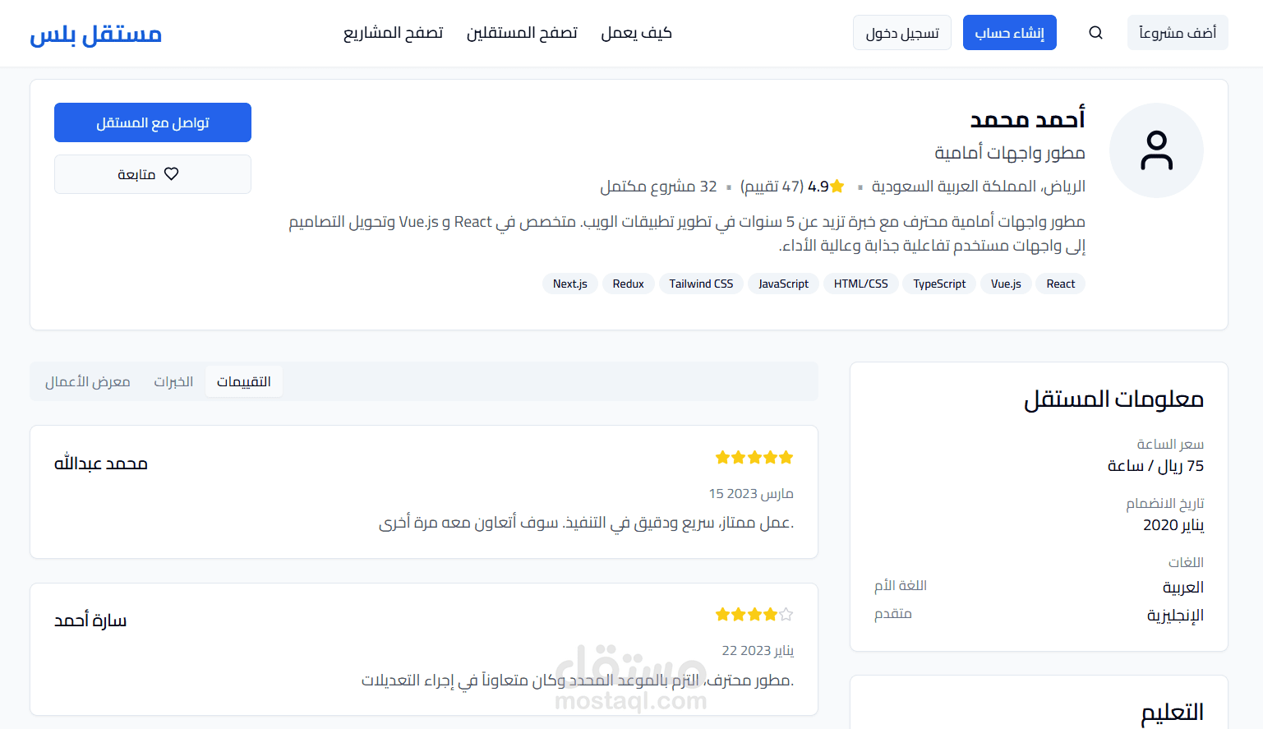Click four-star rating in سارة أحمد review
Viewport: 1263px width, 729px height.
[x=754, y=614]
